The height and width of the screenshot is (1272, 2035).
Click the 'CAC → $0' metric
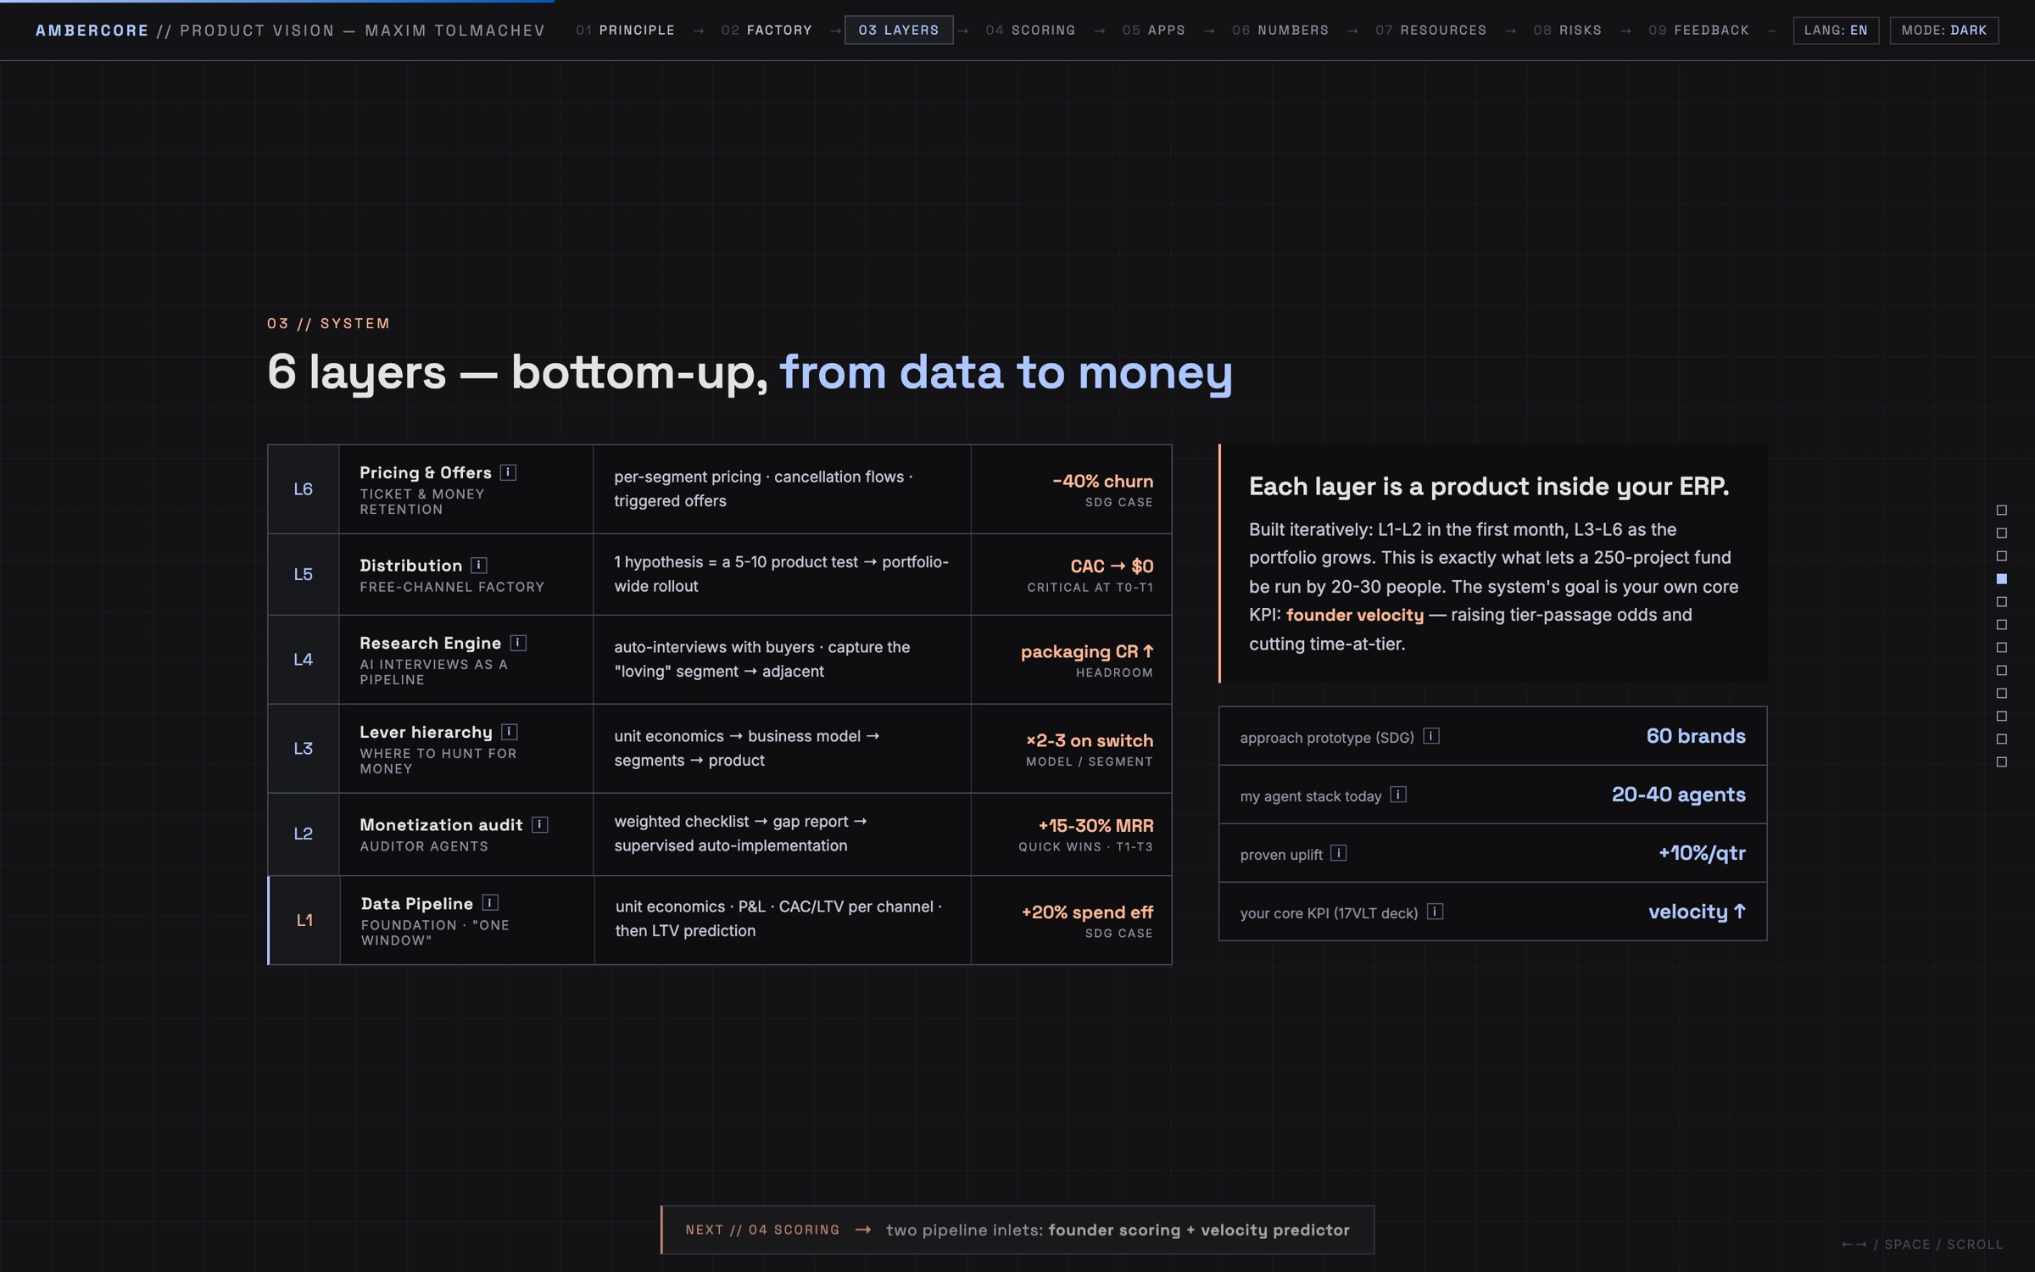1112,566
